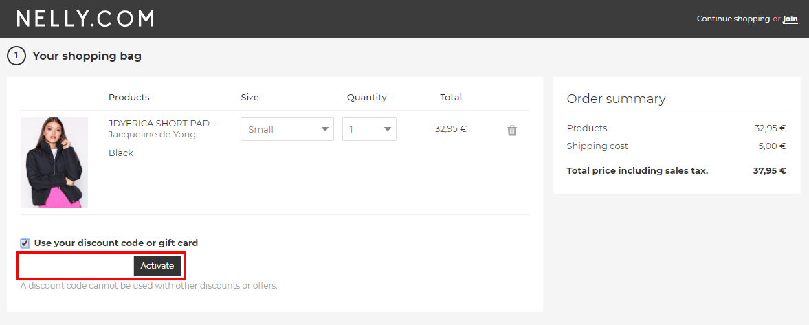Image resolution: width=809 pixels, height=325 pixels.
Task: Open the Small size dropdown
Action: [x=287, y=129]
